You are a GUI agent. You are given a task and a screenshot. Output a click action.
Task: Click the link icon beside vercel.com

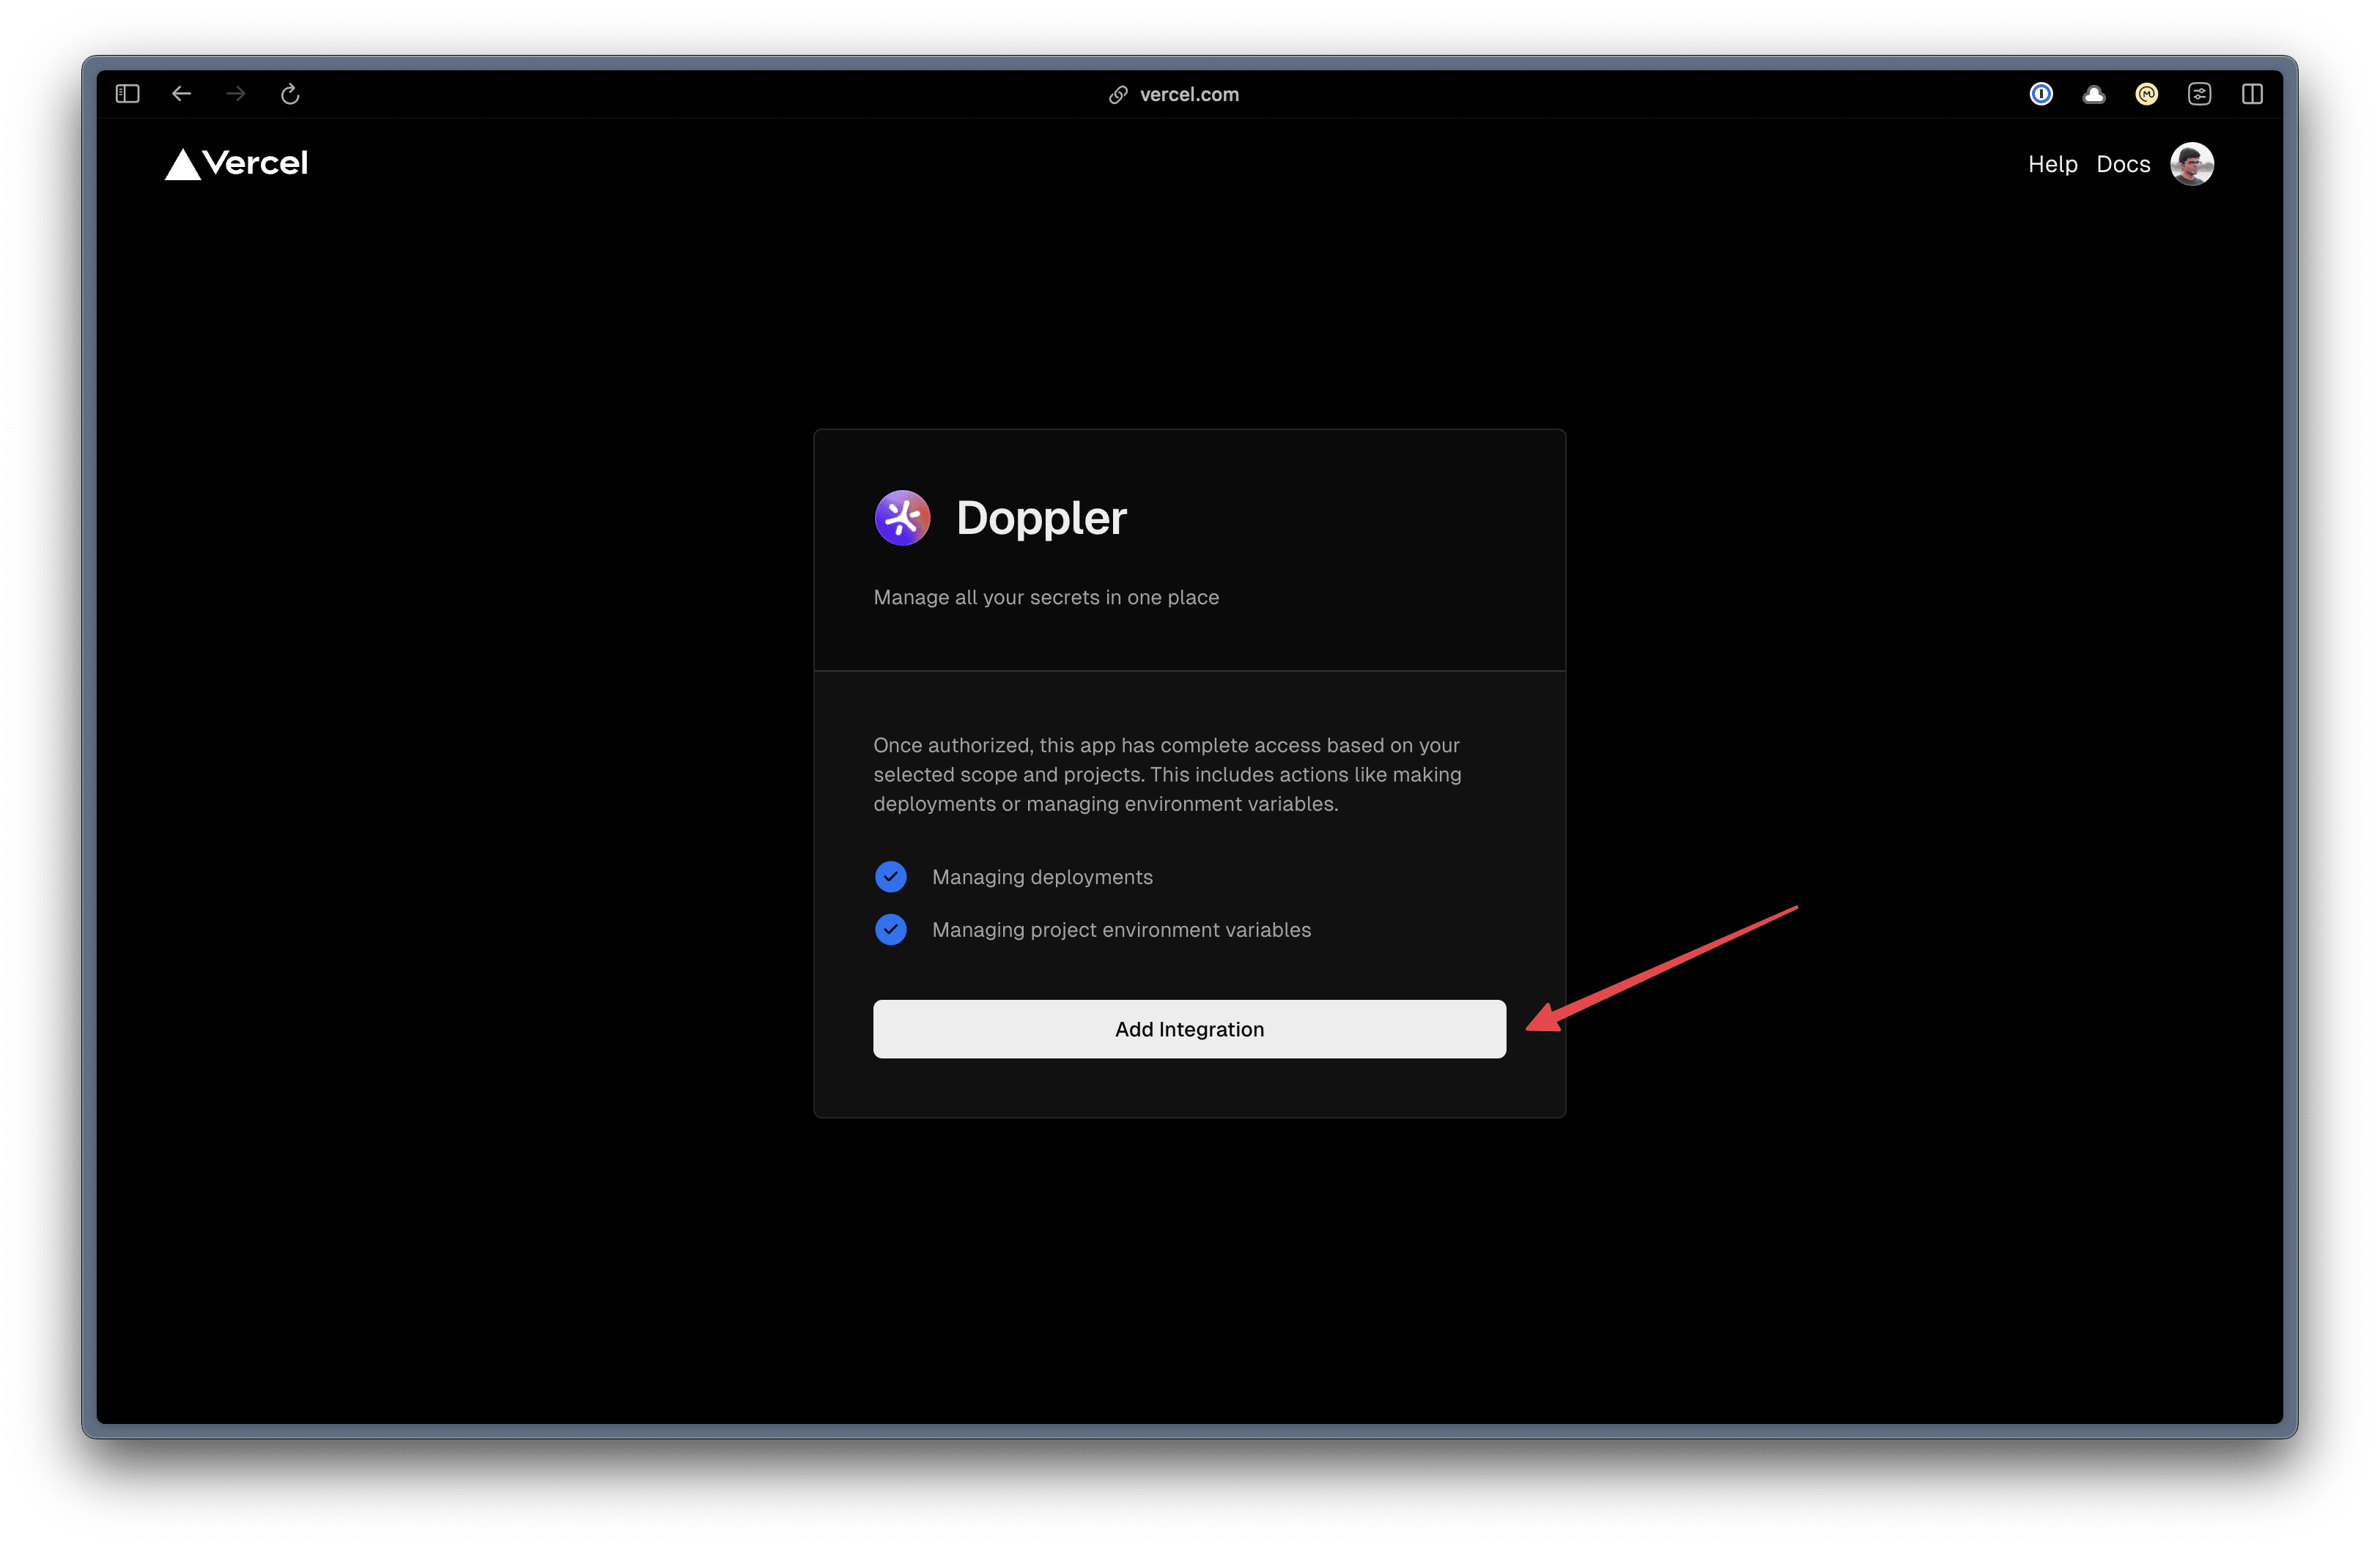[1118, 95]
